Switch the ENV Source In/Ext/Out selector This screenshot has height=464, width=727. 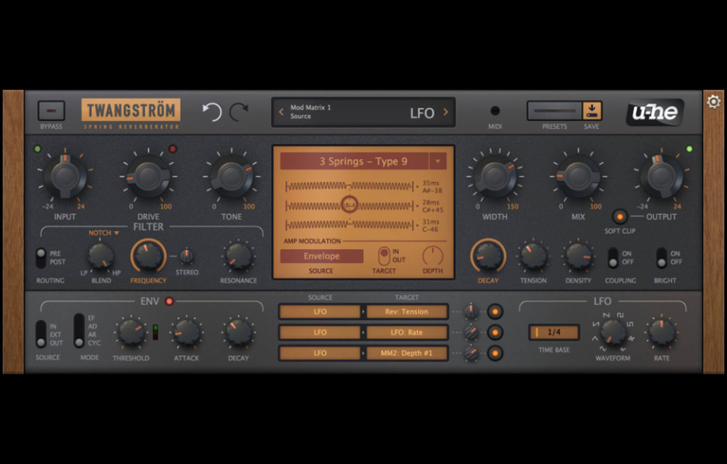click(41, 334)
